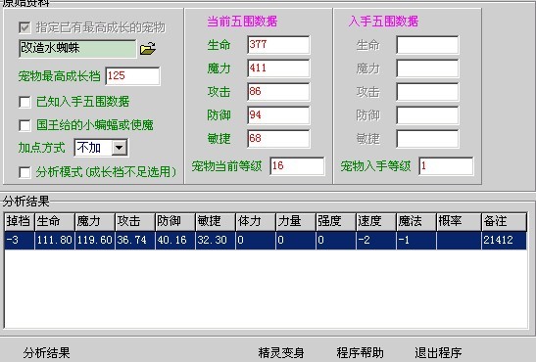Click 速度 column header
This screenshot has height=362, width=536.
point(376,222)
